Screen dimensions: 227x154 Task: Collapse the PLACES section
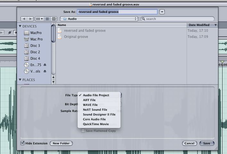[20, 80]
